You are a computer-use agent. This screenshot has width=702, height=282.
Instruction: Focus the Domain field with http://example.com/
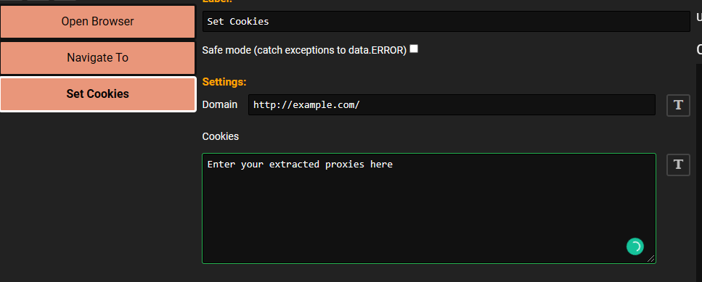452,105
